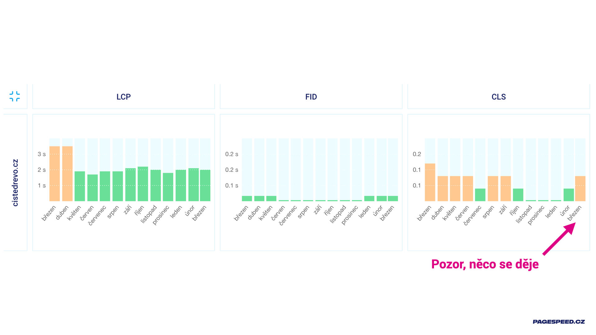Select the FID column header
The height and width of the screenshot is (335, 596).
tap(311, 97)
